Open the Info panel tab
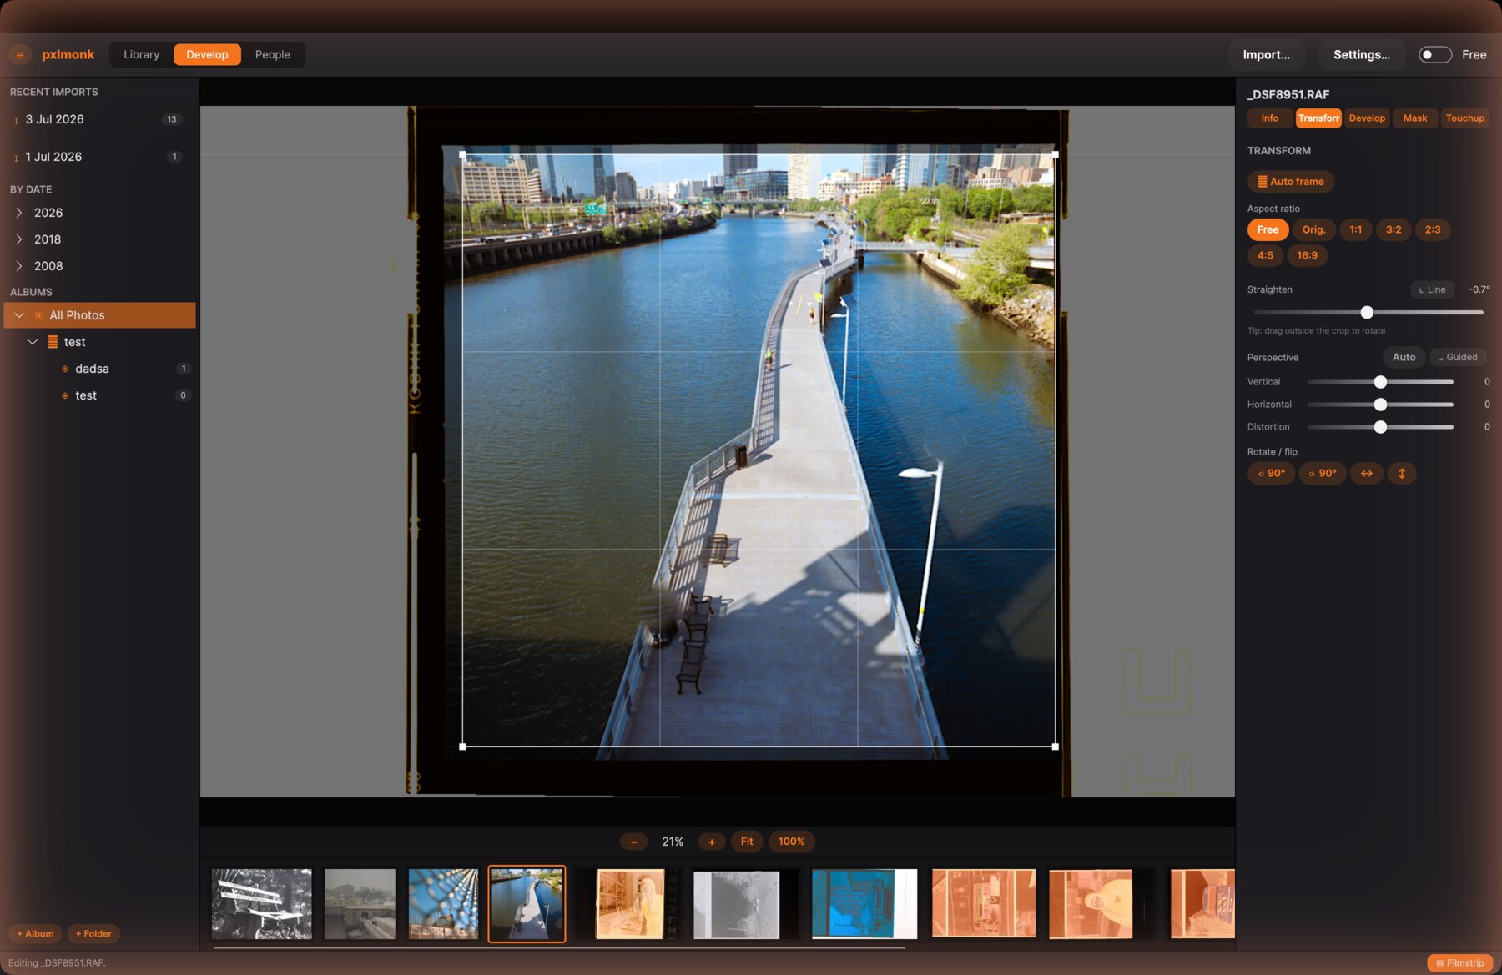 coord(1269,118)
